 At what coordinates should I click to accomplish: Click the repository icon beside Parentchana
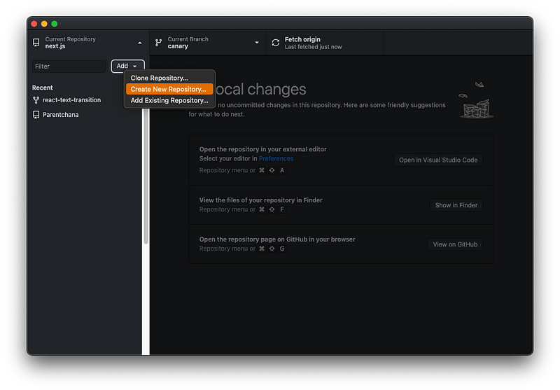pyautogui.click(x=36, y=115)
